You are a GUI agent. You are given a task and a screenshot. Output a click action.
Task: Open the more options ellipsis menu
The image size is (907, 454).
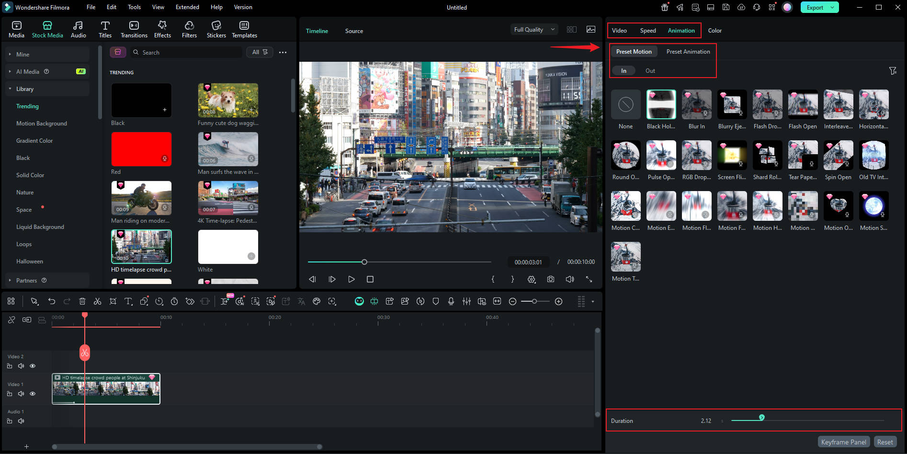283,52
